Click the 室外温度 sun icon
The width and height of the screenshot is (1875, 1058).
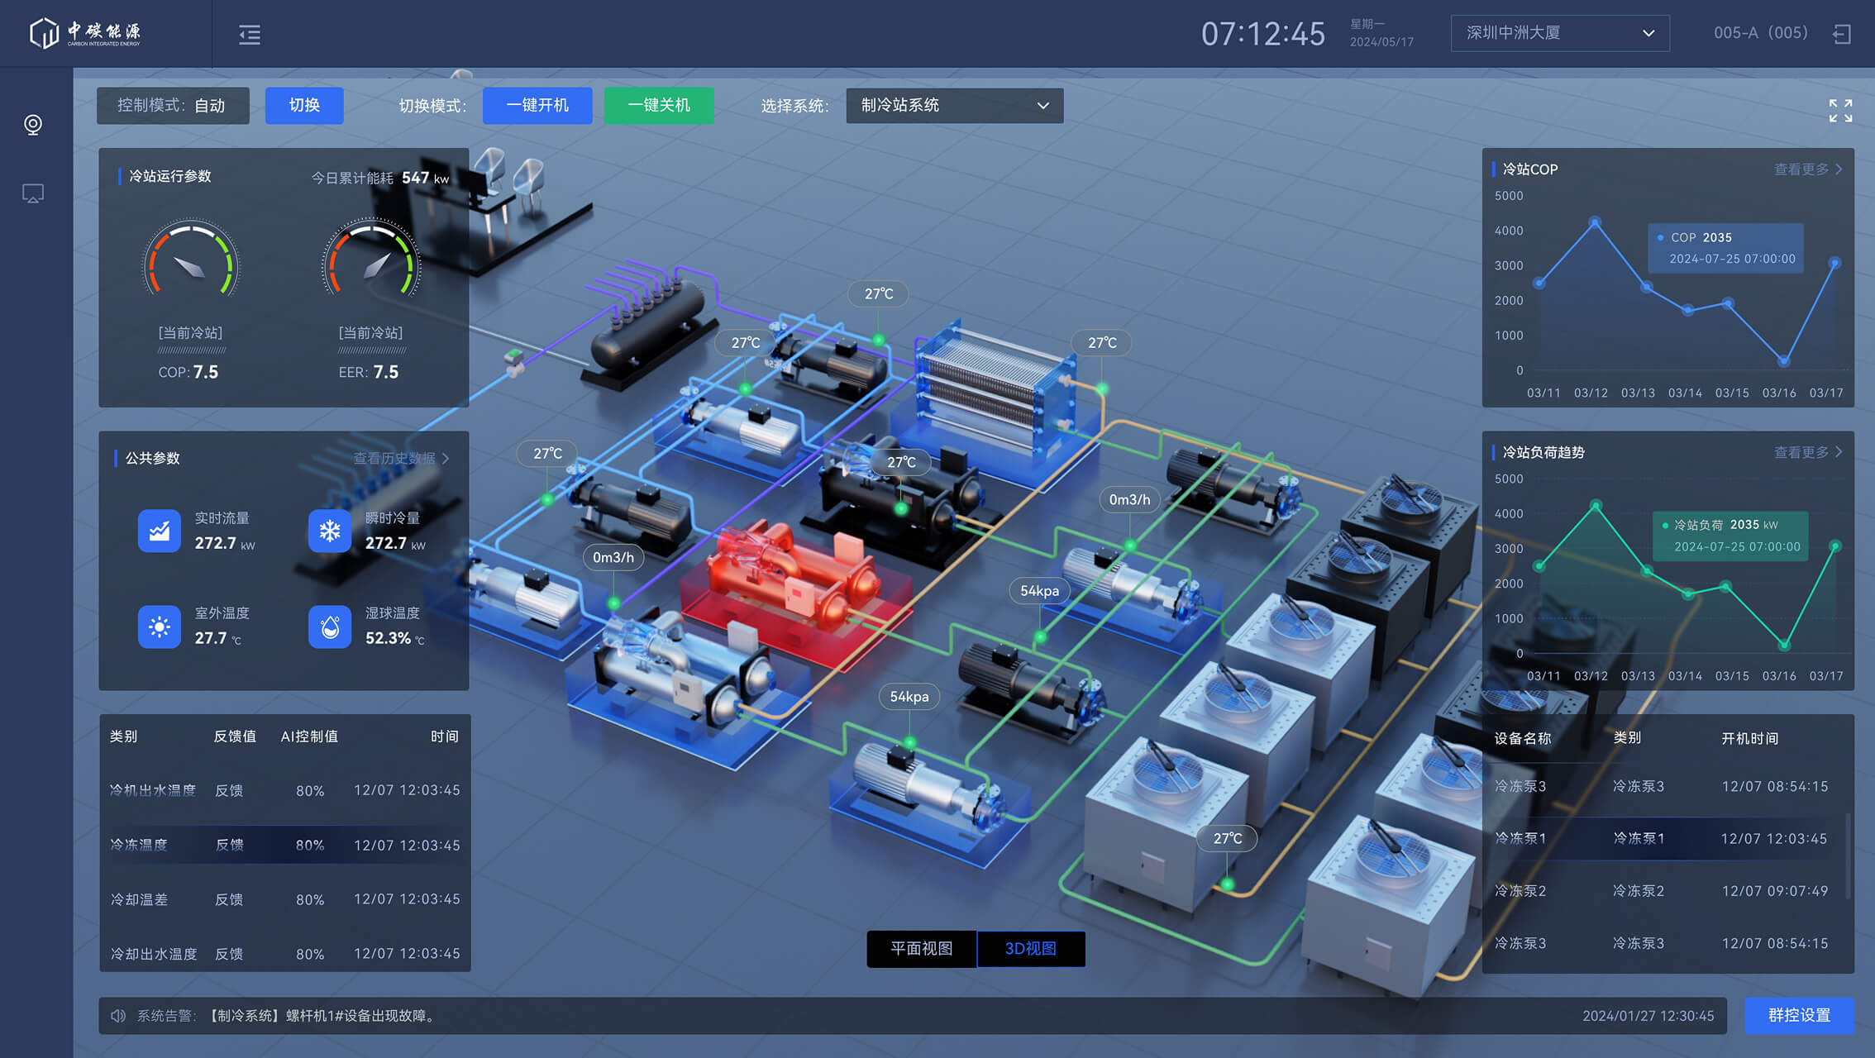159,627
